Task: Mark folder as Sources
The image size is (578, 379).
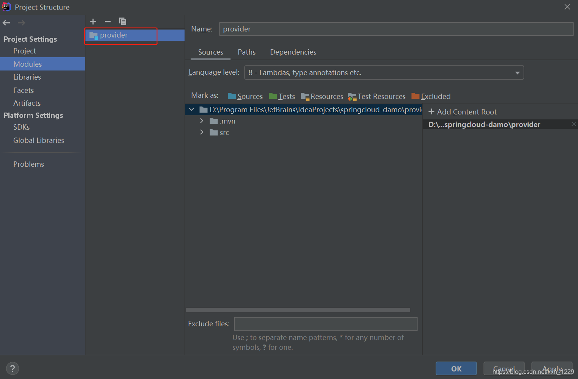Action: [x=245, y=96]
